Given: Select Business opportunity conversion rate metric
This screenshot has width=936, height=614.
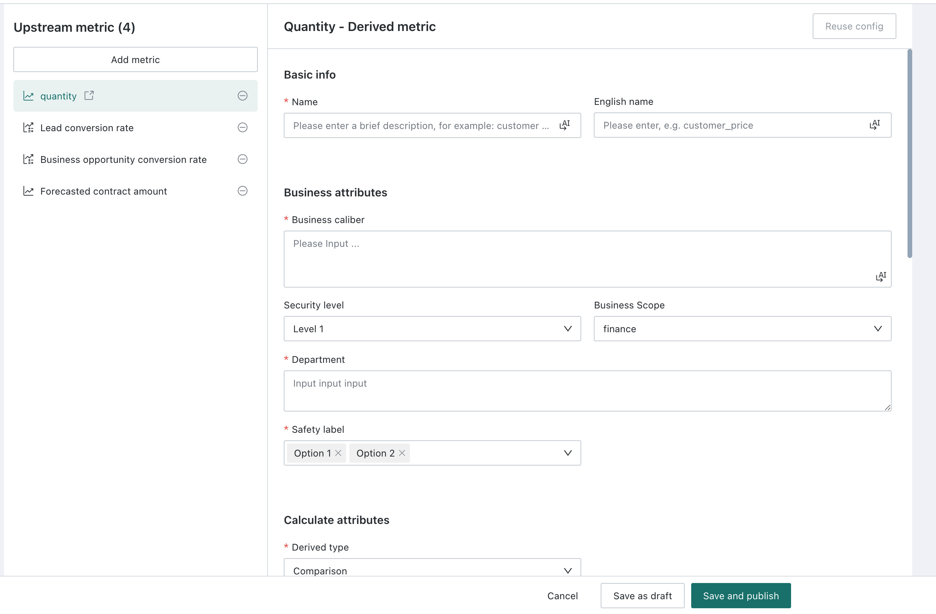Looking at the screenshot, I should tap(135, 159).
